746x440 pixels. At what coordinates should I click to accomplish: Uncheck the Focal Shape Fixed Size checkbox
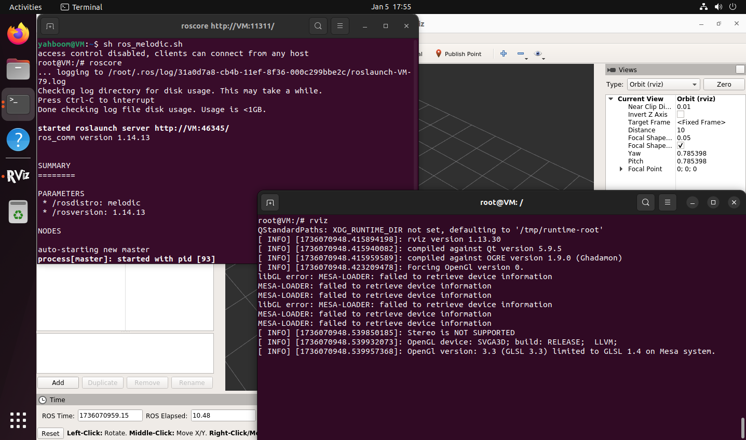coord(681,145)
